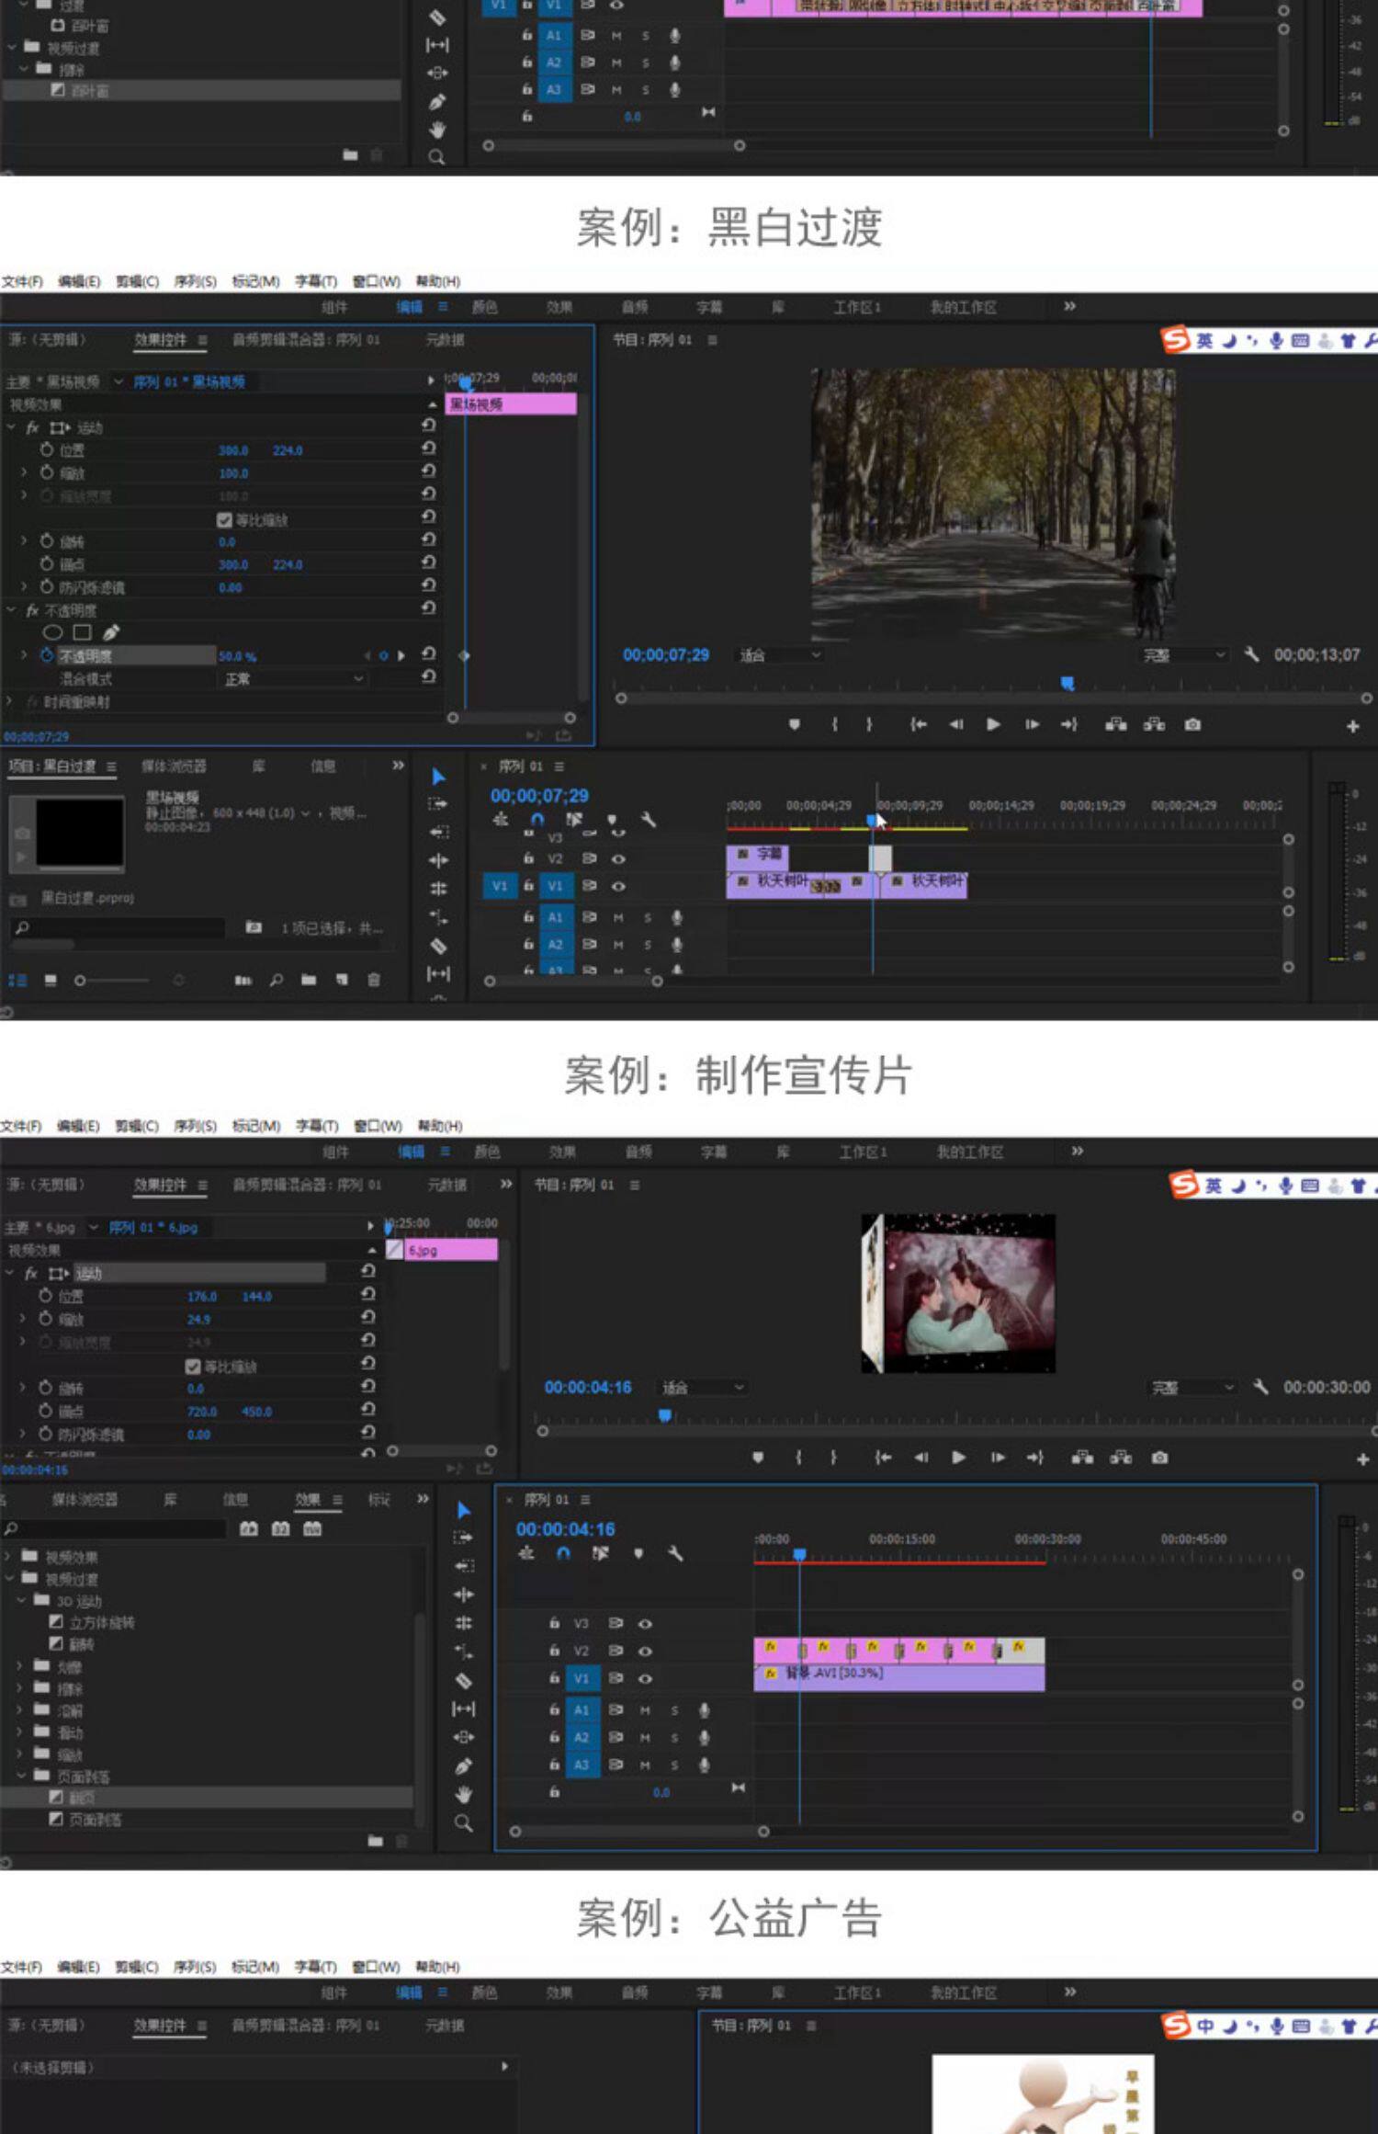Screen dimensions: 1378x2134
Task: Toggle the snap magnet in 制作宣传片 timeline
Action: (x=563, y=1553)
